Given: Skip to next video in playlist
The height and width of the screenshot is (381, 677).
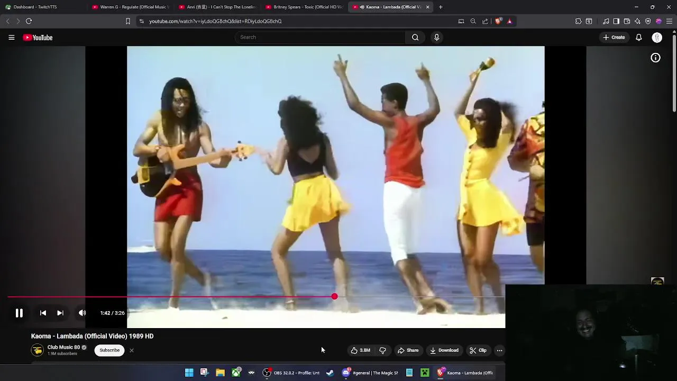Looking at the screenshot, I should coord(60,313).
